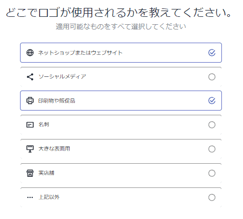Click the storefront icon beside 実店舗
The height and width of the screenshot is (219, 243).
30,173
